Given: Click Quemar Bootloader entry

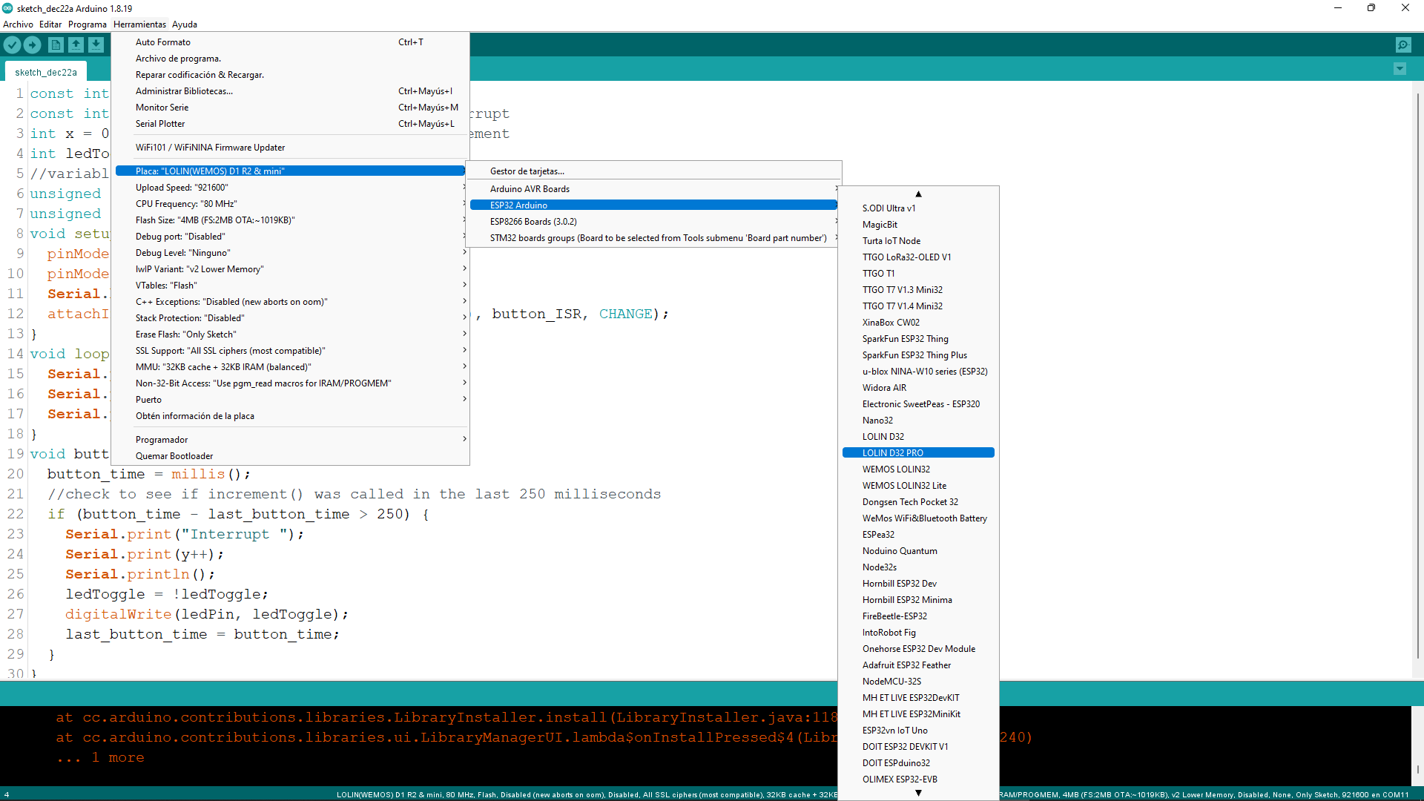Looking at the screenshot, I should [174, 456].
